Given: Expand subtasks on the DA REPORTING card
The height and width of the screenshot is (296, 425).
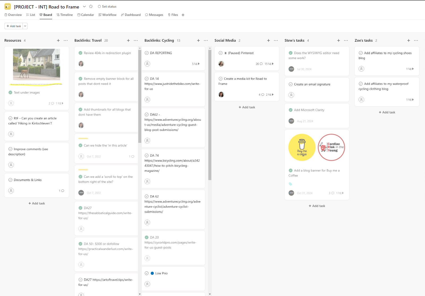Looking at the screenshot, I should [196, 64].
